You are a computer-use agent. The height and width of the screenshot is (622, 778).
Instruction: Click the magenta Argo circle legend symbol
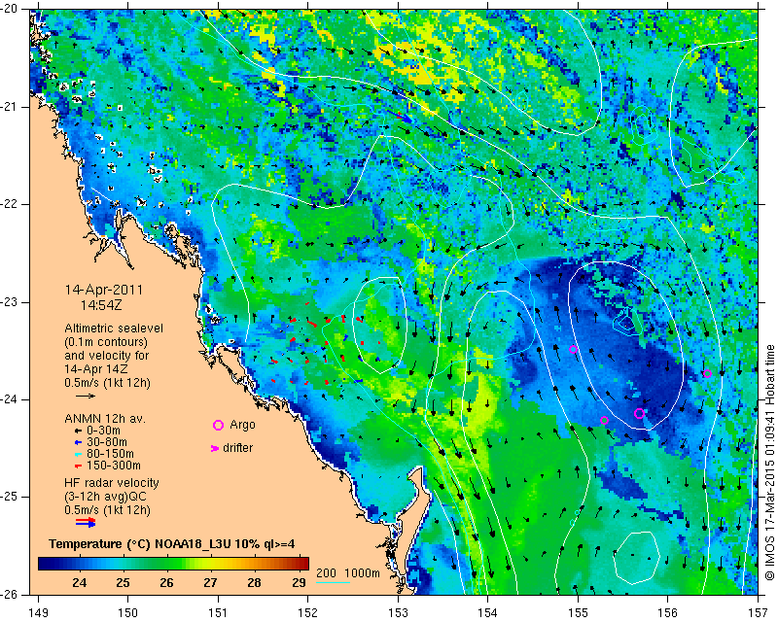pos(218,425)
